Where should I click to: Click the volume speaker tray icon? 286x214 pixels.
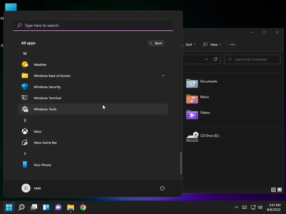coord(260,207)
